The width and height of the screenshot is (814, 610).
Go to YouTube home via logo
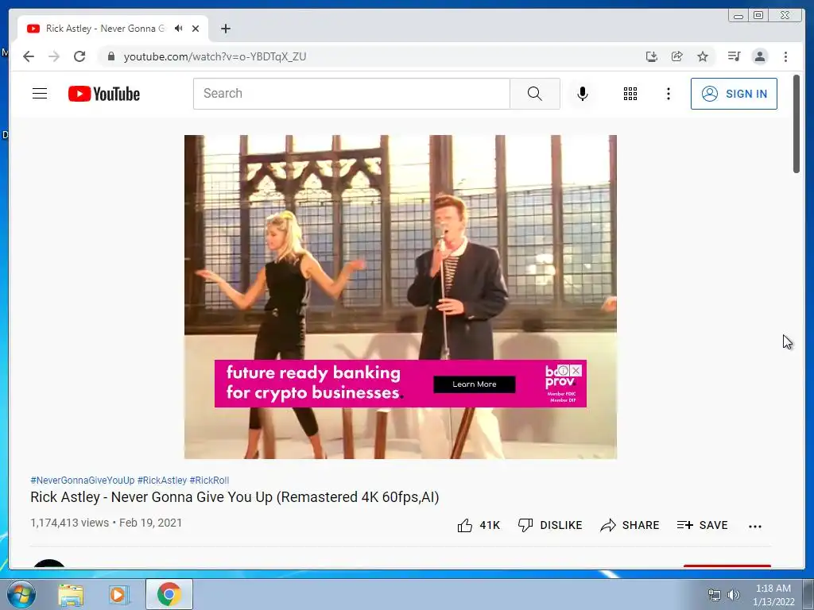[104, 94]
